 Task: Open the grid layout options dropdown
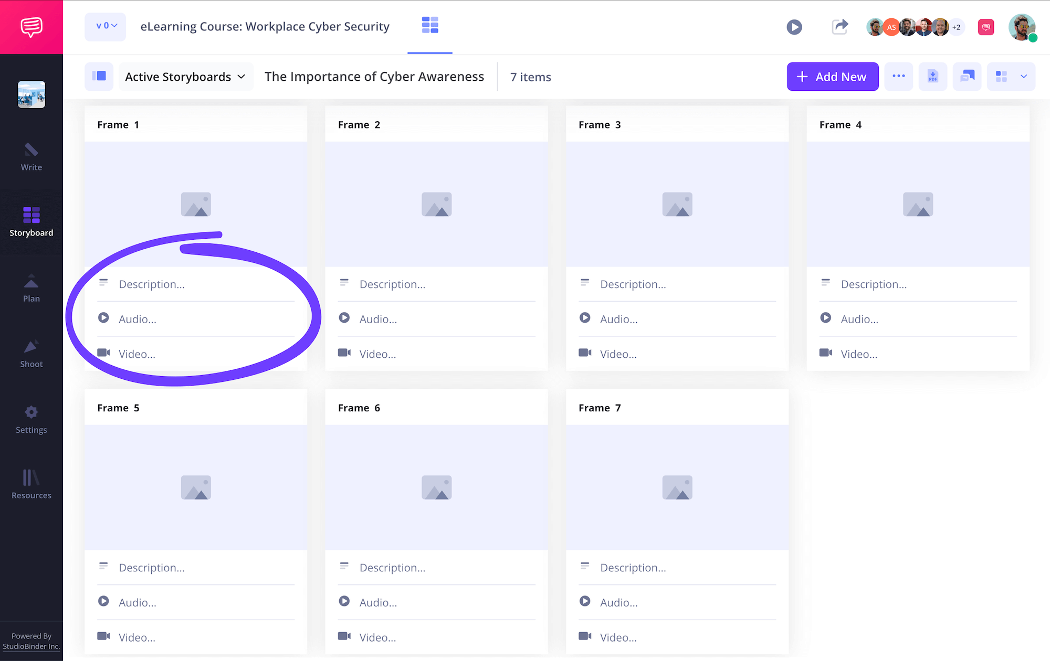1023,77
